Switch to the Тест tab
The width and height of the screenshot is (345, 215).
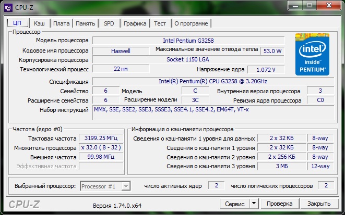click(160, 23)
